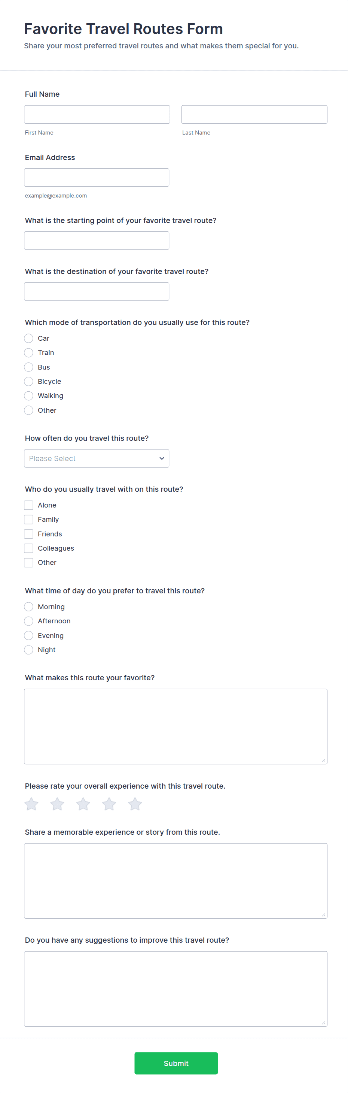Rate the route three stars
Screen dimensions: 348x1093
[83, 804]
